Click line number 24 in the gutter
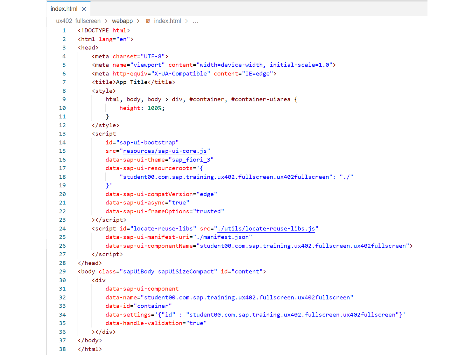This screenshot has width=474, height=355. [62, 228]
